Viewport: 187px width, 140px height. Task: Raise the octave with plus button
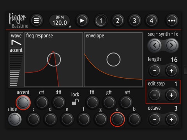[x=171, y=119]
